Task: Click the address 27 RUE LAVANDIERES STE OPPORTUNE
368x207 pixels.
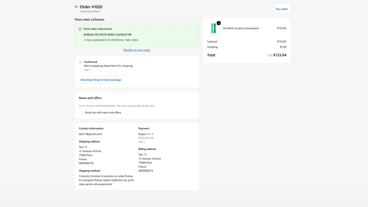Action: coord(111,40)
